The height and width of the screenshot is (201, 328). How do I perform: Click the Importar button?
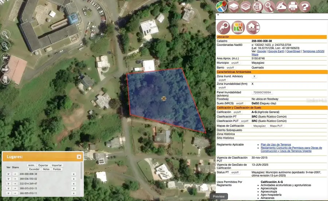coord(57,165)
